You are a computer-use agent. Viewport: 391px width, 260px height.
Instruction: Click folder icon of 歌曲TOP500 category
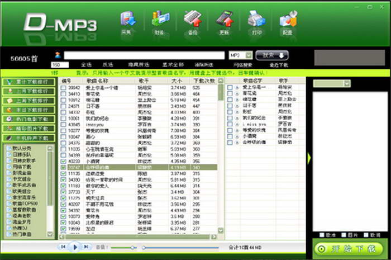point(9,204)
